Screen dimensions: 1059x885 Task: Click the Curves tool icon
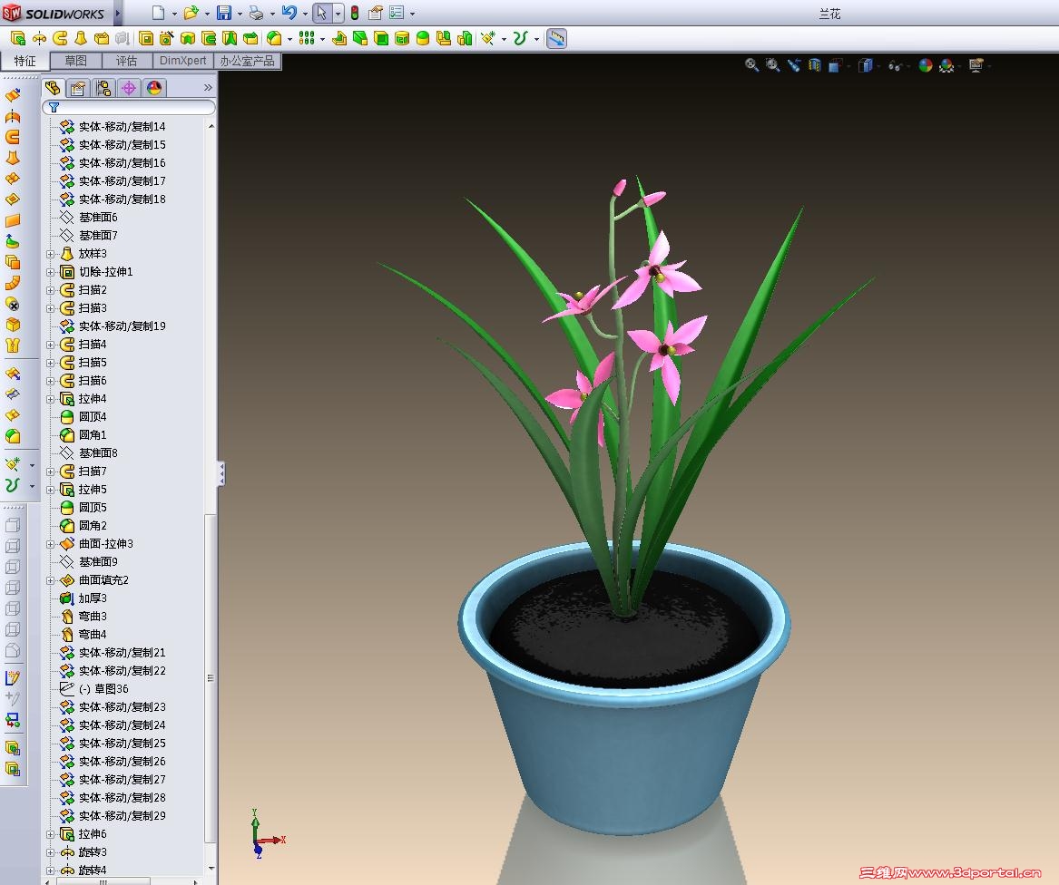click(x=519, y=38)
